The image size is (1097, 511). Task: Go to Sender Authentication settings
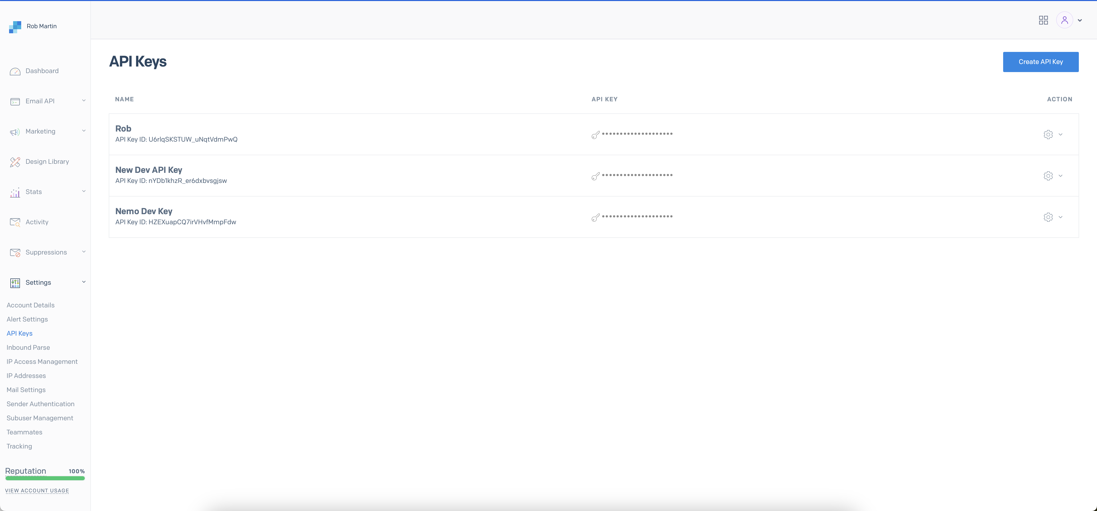[x=40, y=404]
